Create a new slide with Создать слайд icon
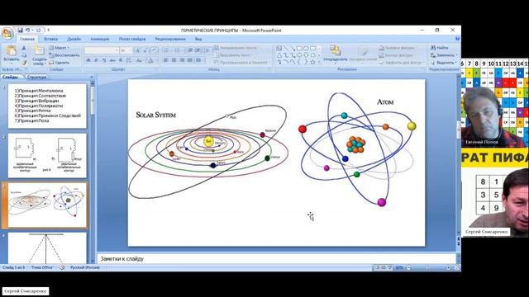The width and height of the screenshot is (529, 297). 39,50
